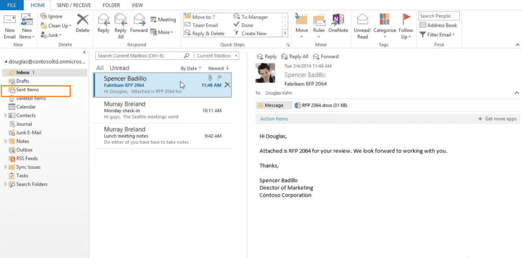The image size is (522, 258).
Task: Click the ribbon Reply All button
Action: 120,27
